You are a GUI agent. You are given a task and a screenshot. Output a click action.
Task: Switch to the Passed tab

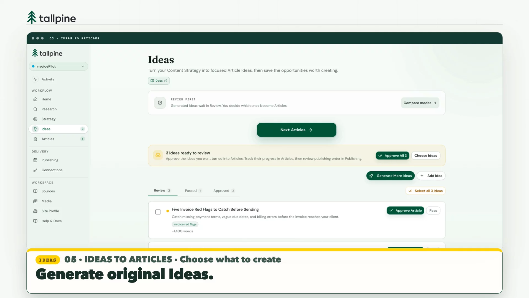pos(193,190)
